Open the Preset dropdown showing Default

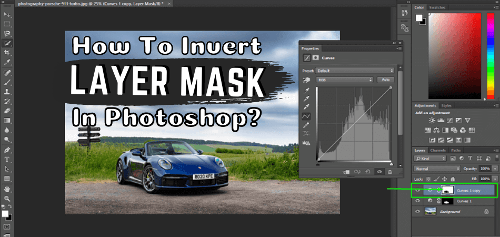click(x=355, y=71)
